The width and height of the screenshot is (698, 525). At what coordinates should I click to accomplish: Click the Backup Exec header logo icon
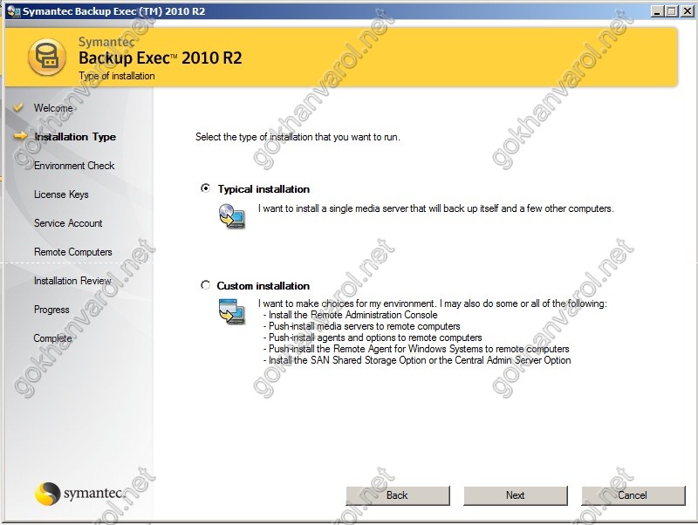pyautogui.click(x=46, y=58)
